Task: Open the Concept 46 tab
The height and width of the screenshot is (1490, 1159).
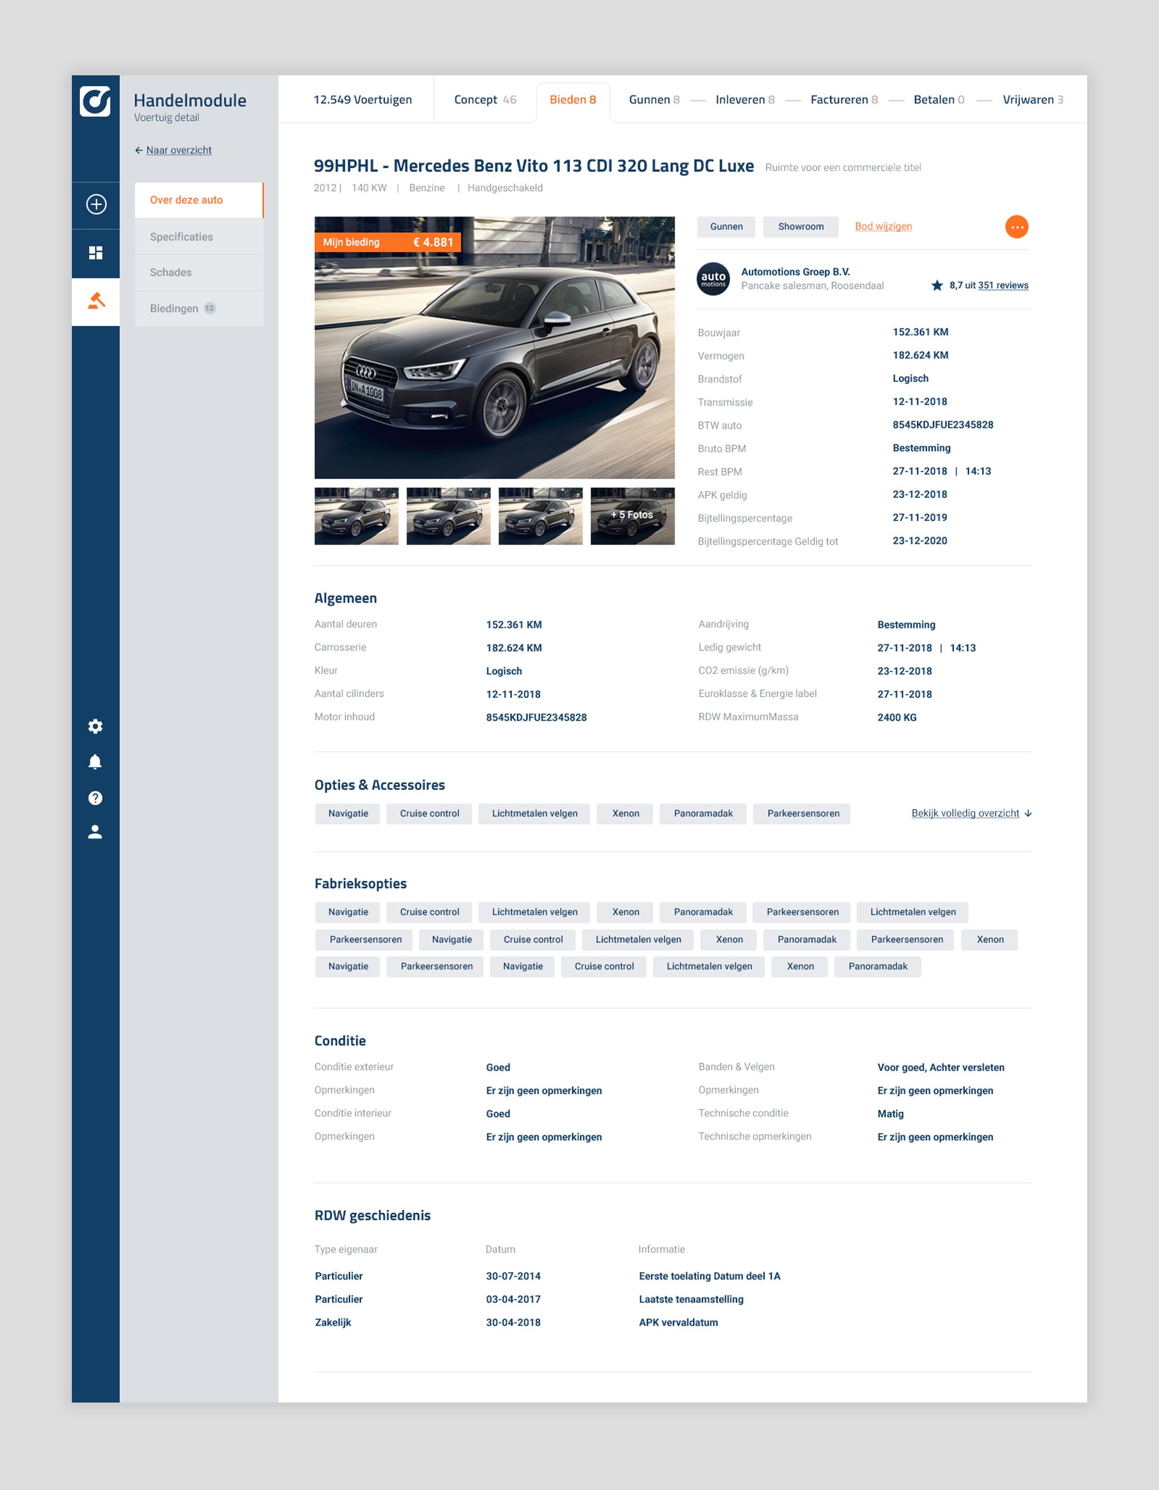Action: [484, 100]
